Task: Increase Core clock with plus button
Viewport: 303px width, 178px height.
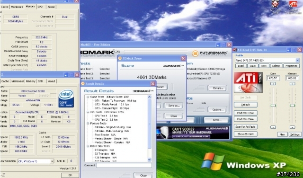Action: point(273,84)
